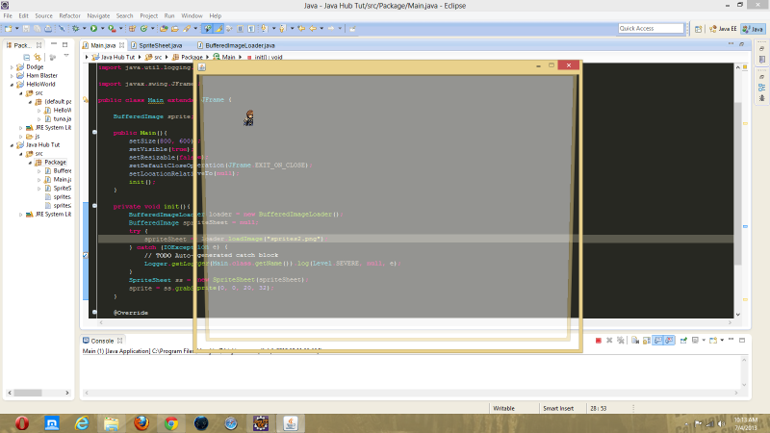Viewport: 770px width, 433px height.
Task: Click the New Java Class icon
Action: point(143,29)
